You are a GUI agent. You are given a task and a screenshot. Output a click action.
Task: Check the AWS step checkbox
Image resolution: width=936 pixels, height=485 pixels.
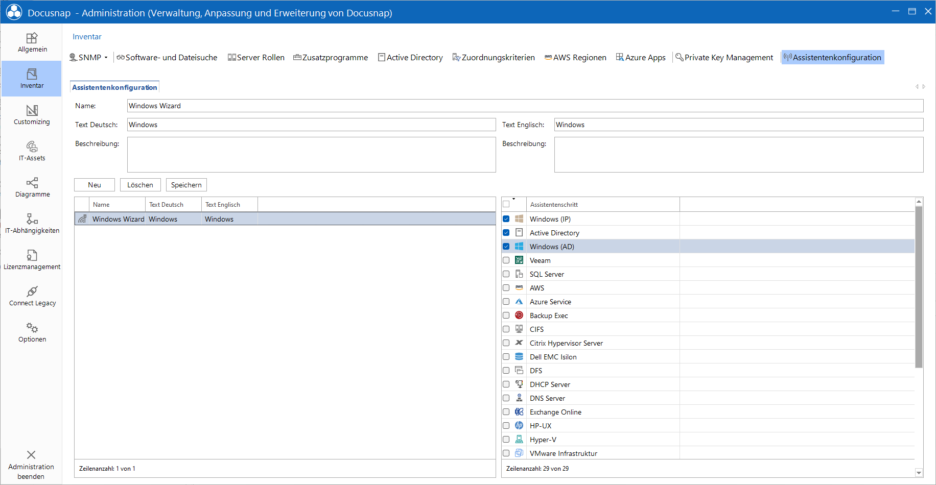(506, 288)
